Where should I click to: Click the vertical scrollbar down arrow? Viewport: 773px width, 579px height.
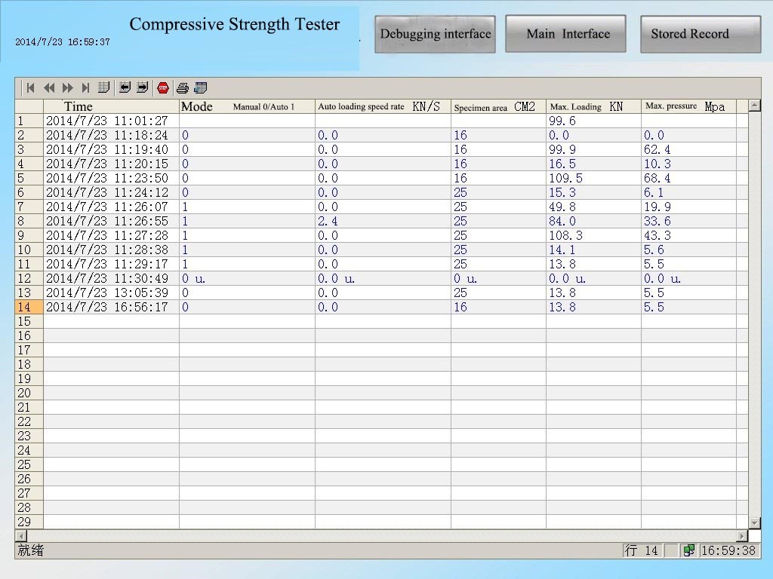coord(754,522)
